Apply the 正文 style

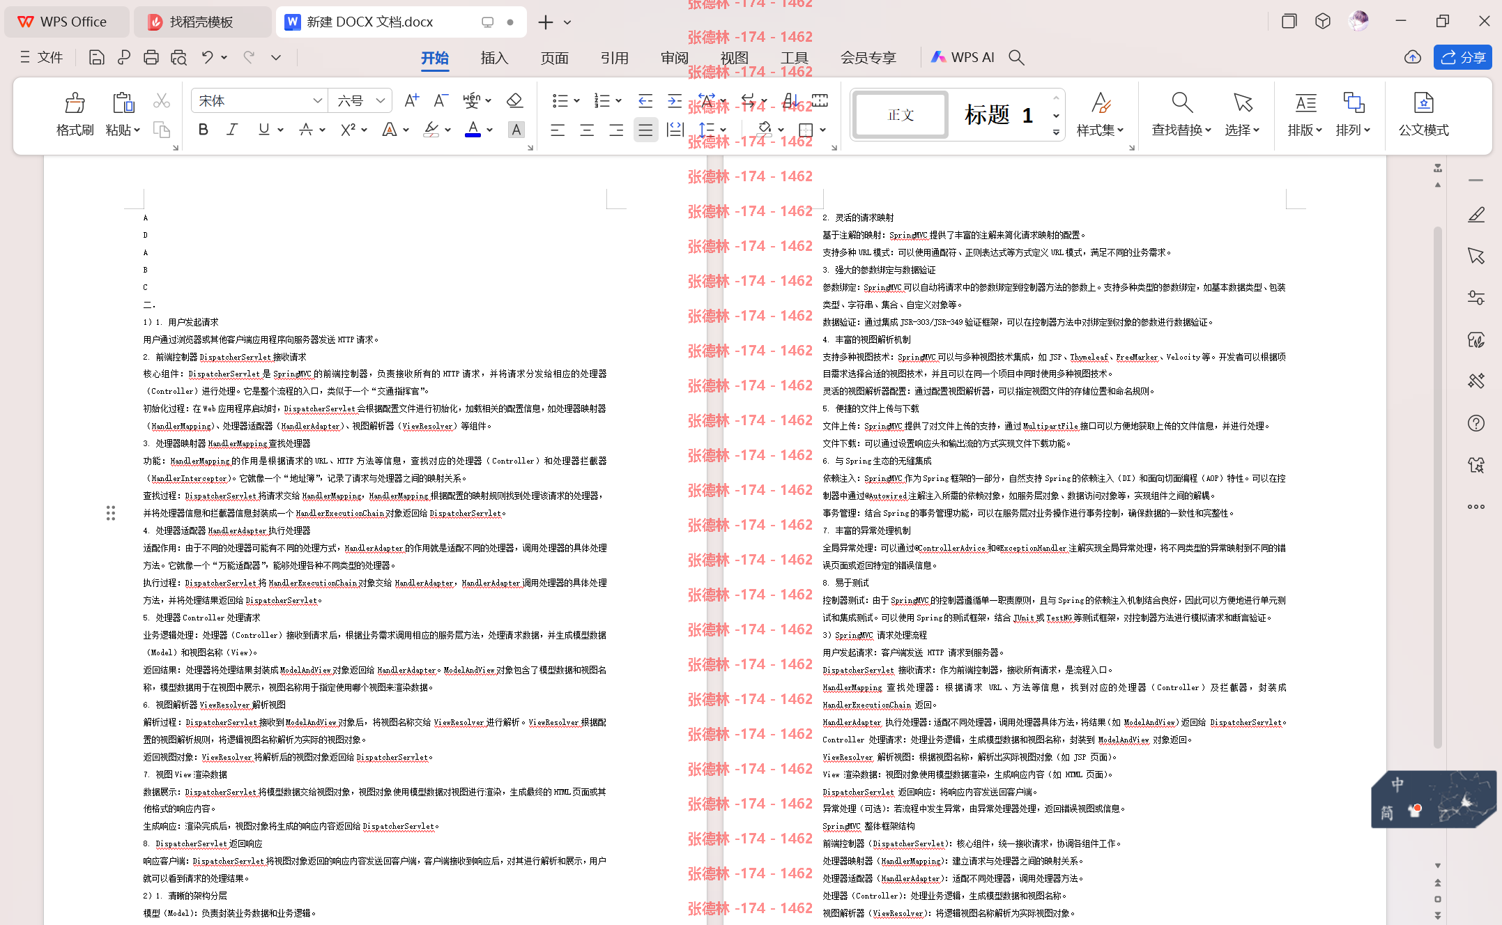(x=901, y=115)
